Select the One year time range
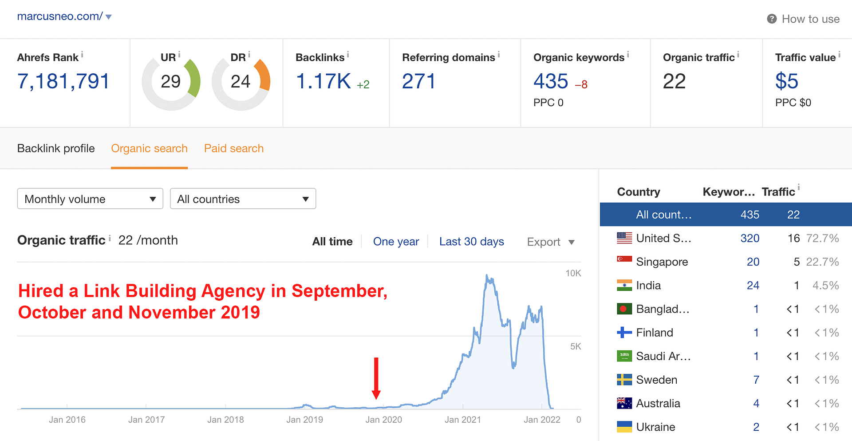This screenshot has height=441, width=852. pos(396,242)
